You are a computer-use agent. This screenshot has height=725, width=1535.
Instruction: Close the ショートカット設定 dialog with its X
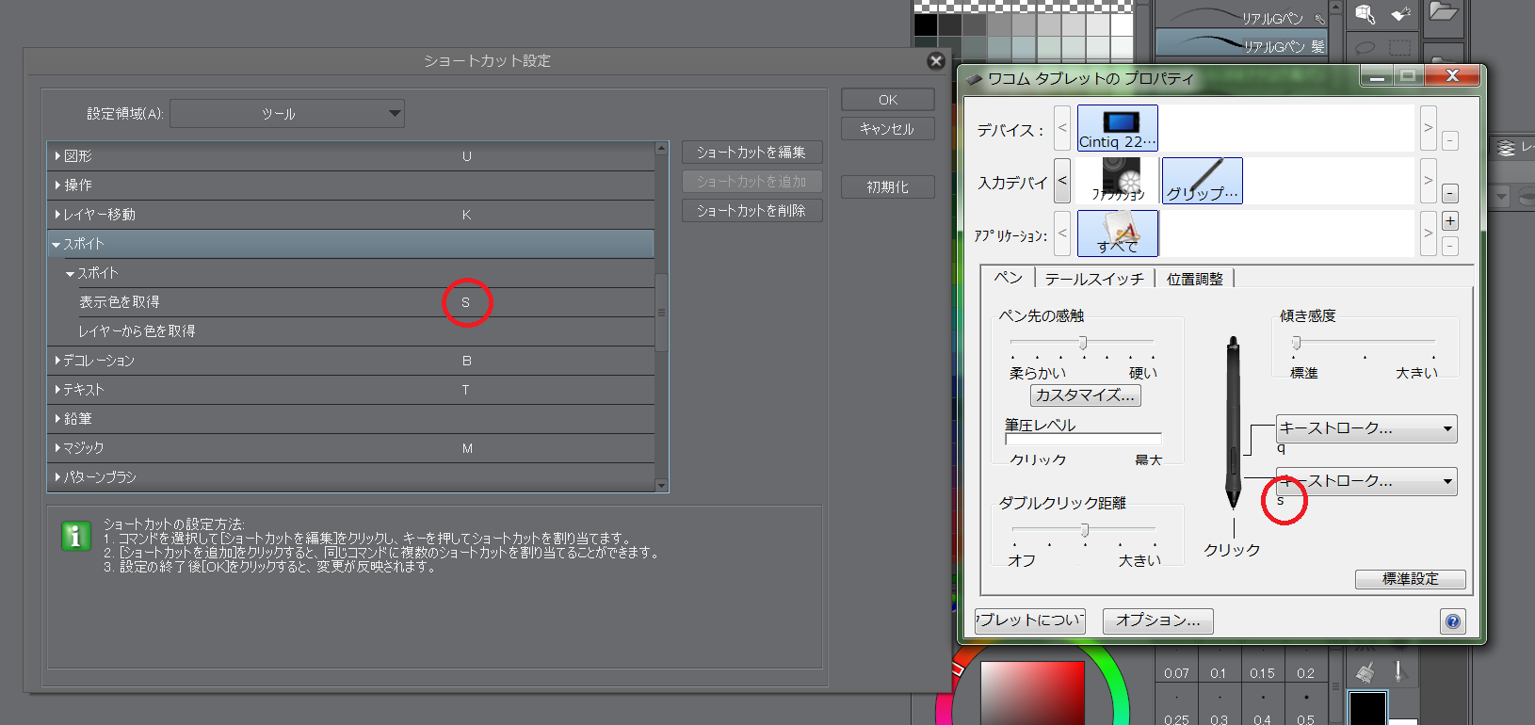click(936, 61)
